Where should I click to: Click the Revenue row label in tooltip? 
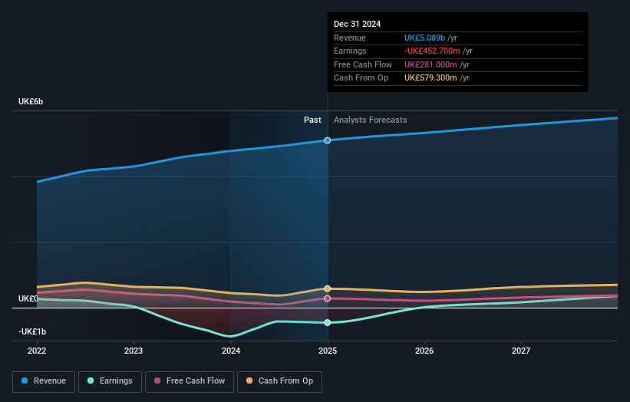click(x=350, y=38)
